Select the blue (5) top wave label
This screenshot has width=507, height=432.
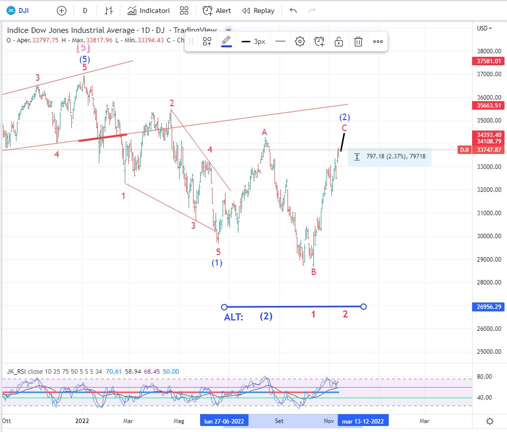coord(85,59)
